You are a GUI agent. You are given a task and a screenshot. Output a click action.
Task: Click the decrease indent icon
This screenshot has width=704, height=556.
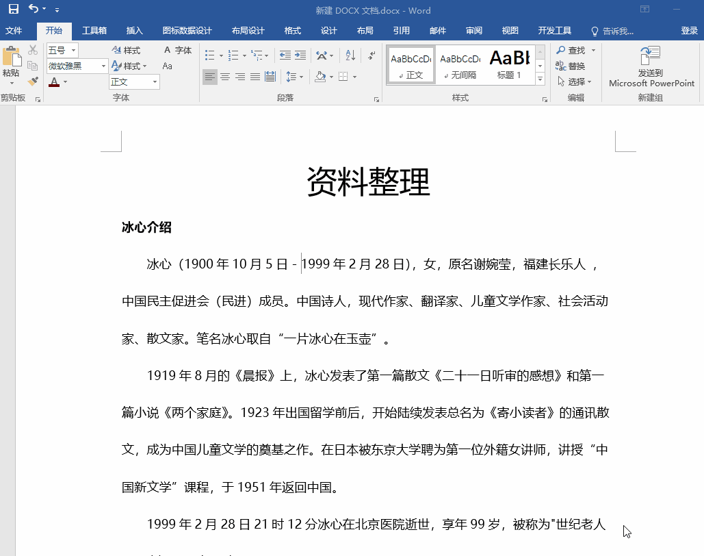(285, 55)
